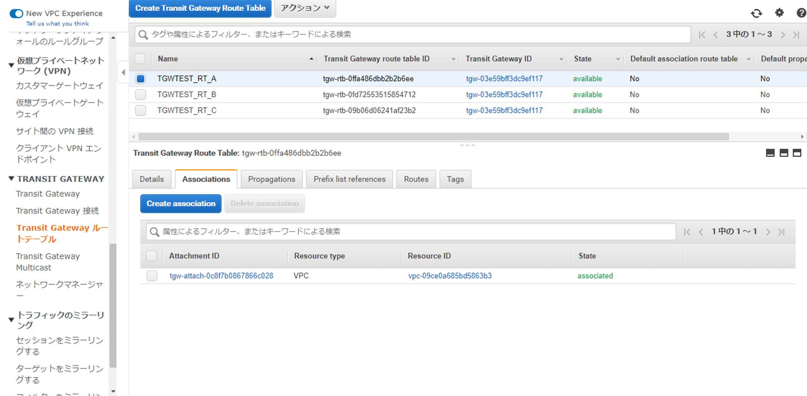Open the tgw-attach-0c8f7b0867866c028 attachment link
This screenshot has height=396, width=807.
tap(221, 276)
